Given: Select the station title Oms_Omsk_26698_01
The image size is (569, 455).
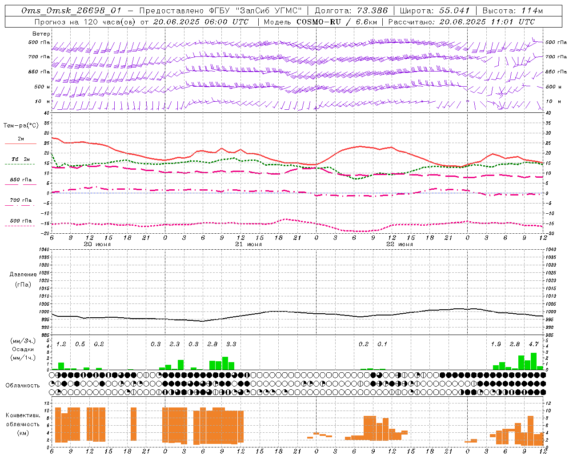Looking at the screenshot, I should [x=71, y=11].
